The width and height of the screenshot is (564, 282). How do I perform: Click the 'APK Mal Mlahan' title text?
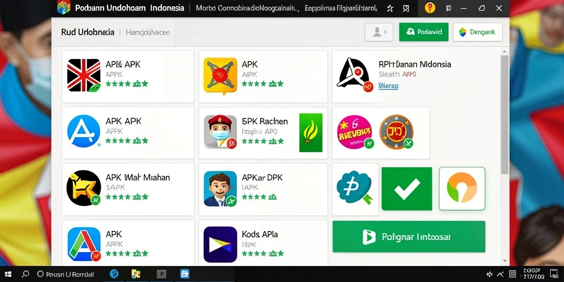click(138, 177)
